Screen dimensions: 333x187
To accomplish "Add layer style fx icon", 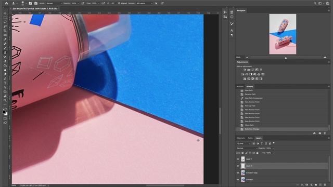I will (x=302, y=185).
